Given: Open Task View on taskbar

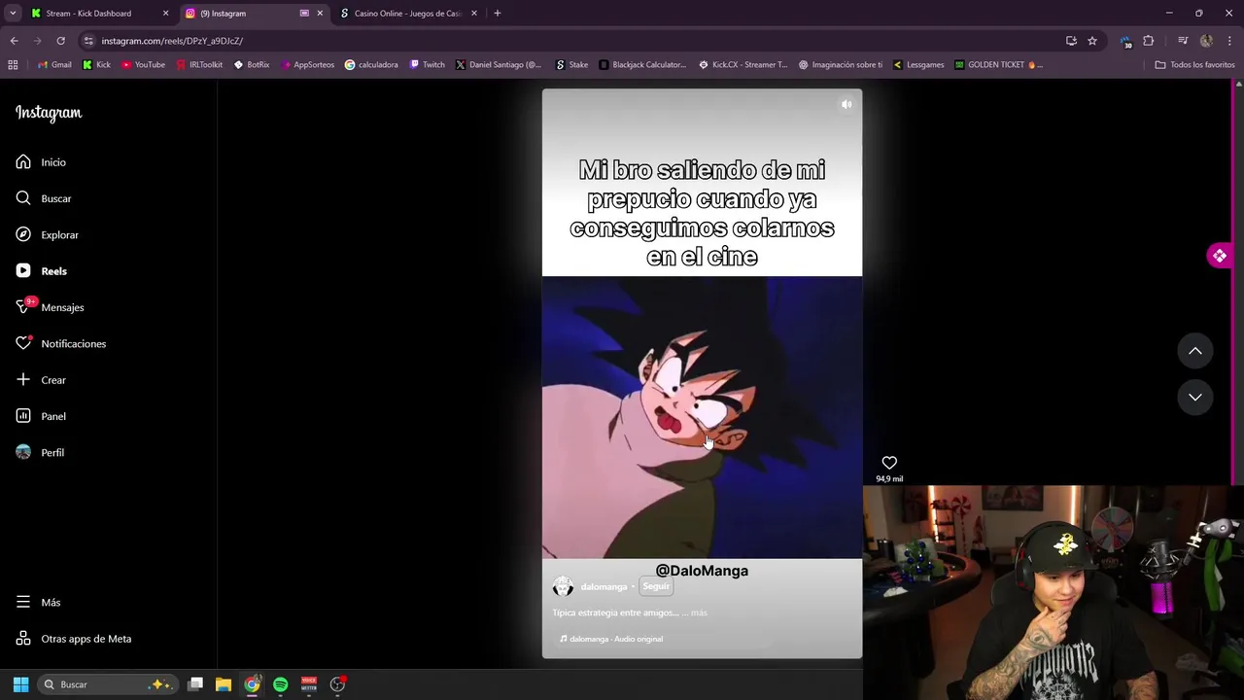Looking at the screenshot, I should coord(195,684).
